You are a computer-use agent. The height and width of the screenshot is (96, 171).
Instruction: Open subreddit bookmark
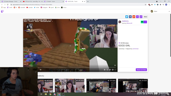22,7
